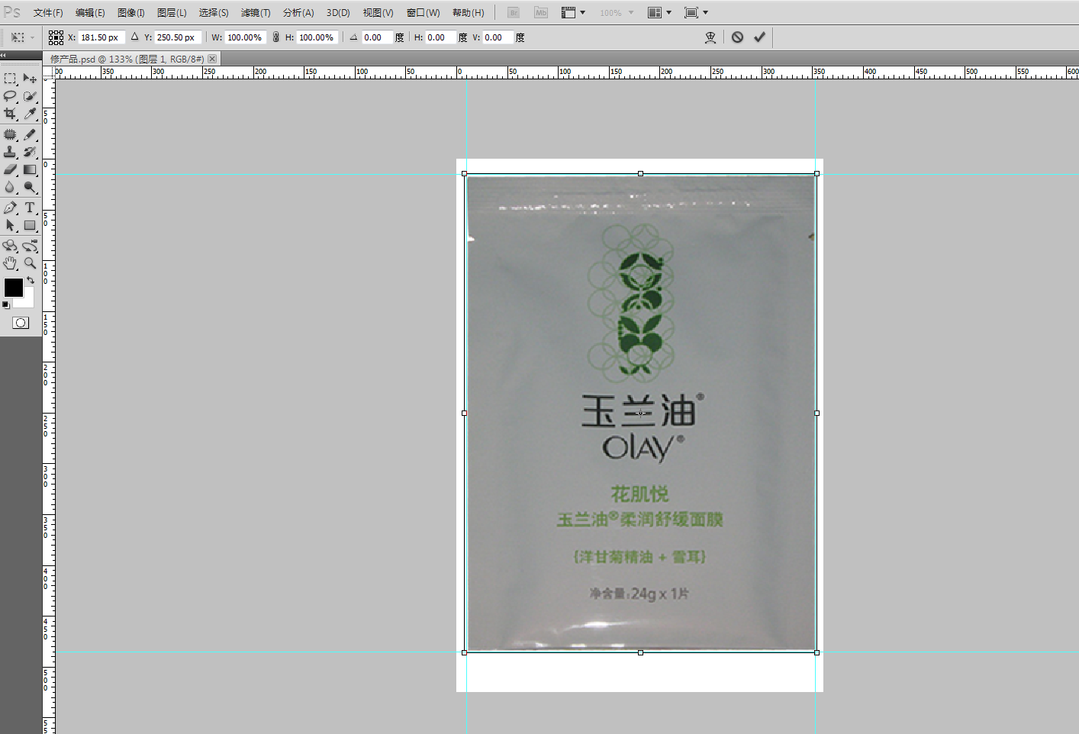Open the 编辑(E) menu
Image resolution: width=1079 pixels, height=734 pixels.
(x=90, y=13)
